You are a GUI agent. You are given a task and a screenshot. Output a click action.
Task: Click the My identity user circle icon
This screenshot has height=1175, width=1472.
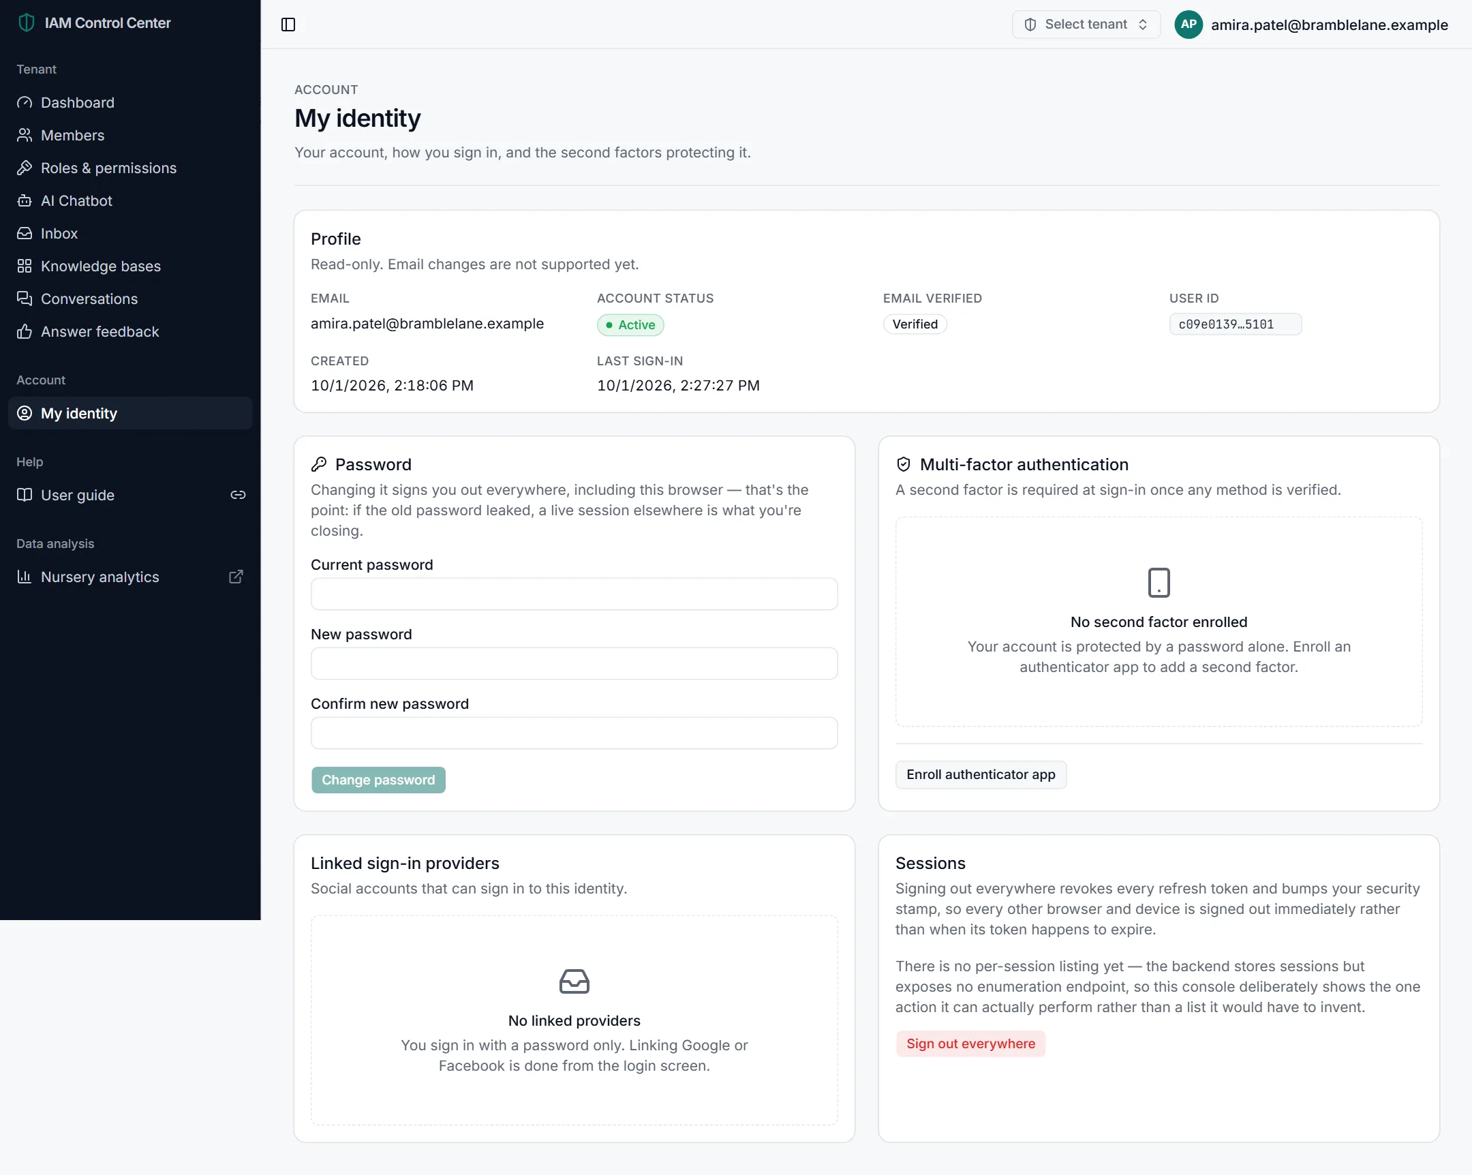click(25, 413)
